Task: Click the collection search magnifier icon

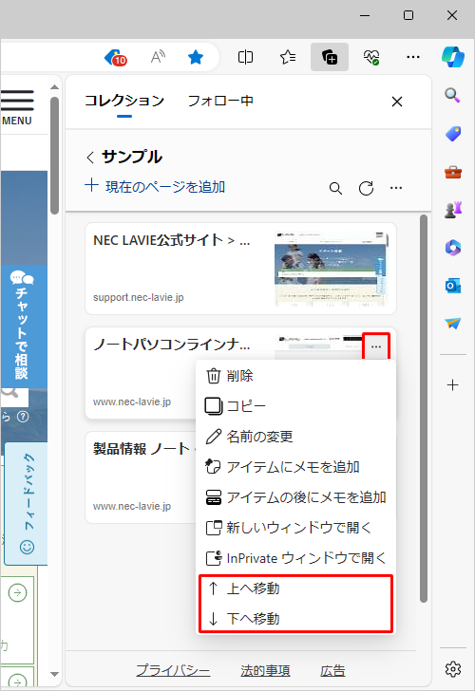Action: pos(335,189)
